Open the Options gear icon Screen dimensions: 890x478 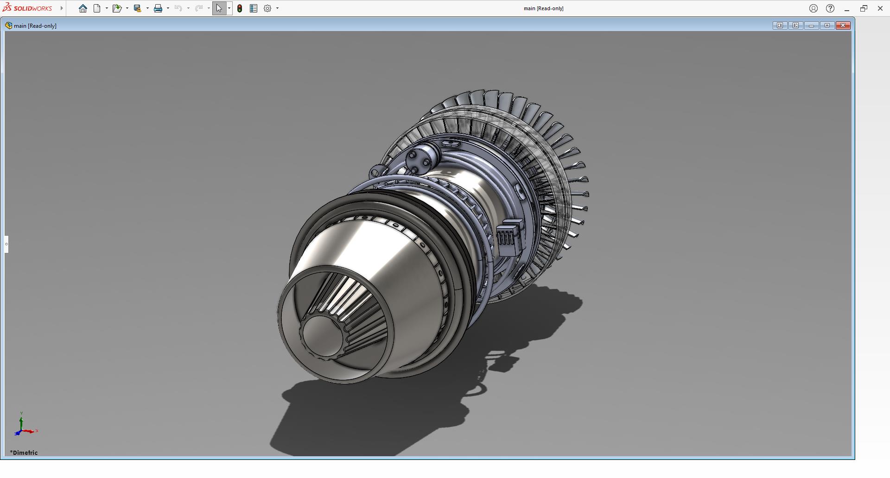coord(267,8)
